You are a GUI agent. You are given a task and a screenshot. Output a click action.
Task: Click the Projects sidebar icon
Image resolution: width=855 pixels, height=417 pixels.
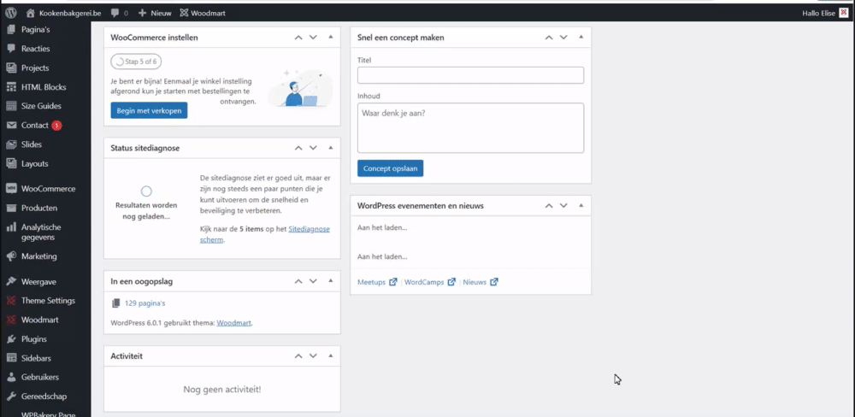point(11,68)
